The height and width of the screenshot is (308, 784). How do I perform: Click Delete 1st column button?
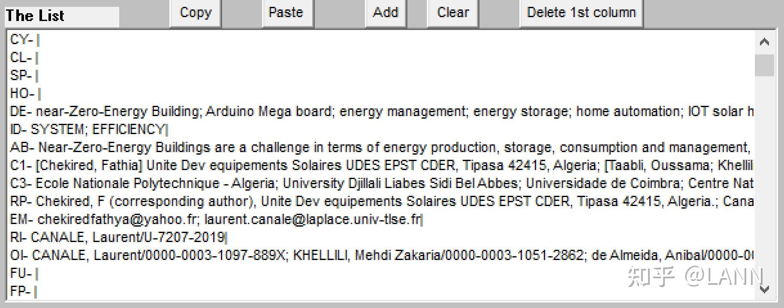click(581, 13)
